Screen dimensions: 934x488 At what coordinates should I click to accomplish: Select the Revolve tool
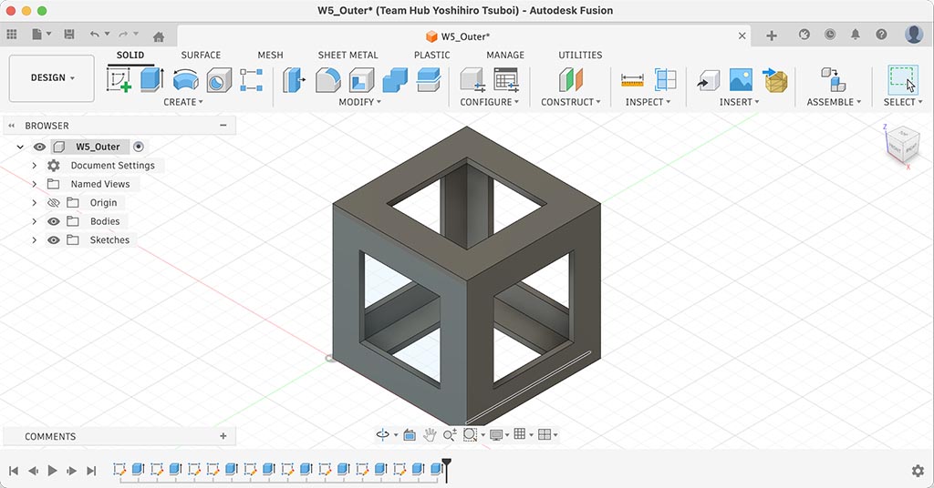[x=185, y=80]
